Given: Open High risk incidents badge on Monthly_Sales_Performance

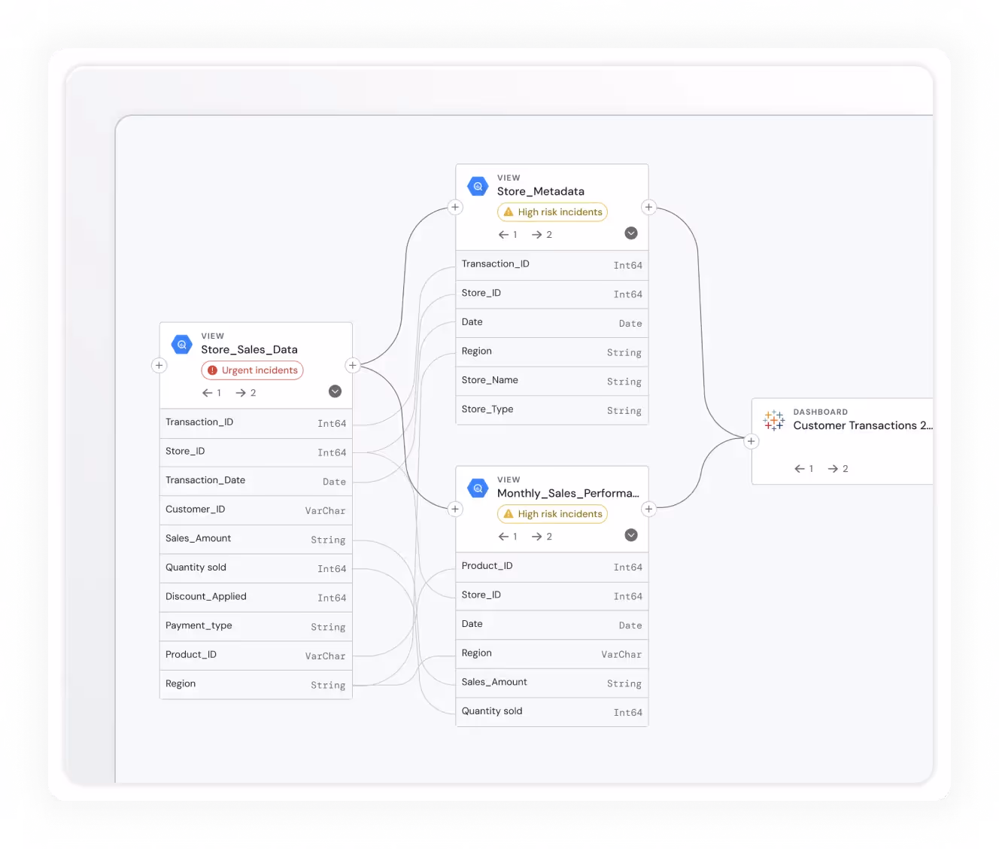Looking at the screenshot, I should (552, 514).
